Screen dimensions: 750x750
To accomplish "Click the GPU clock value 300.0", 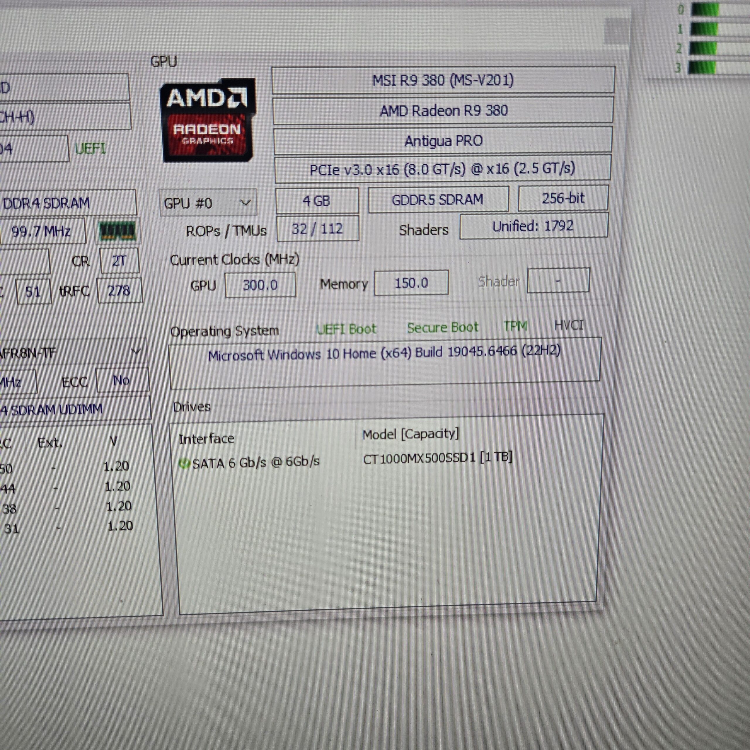I will [x=260, y=285].
